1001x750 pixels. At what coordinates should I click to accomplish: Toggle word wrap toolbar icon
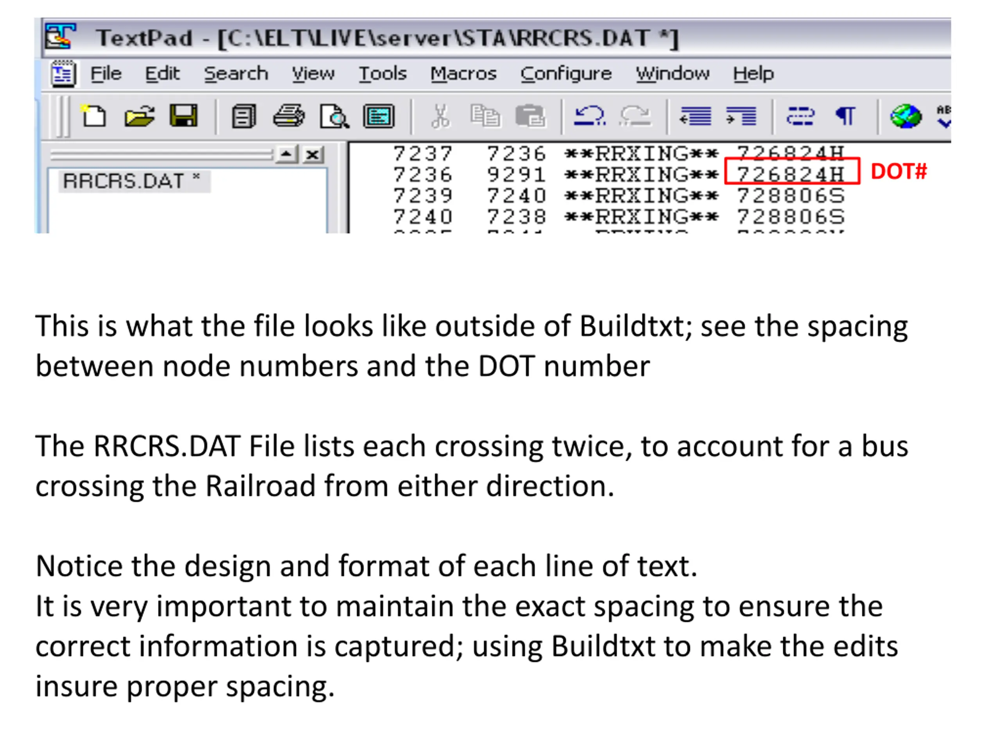point(800,116)
